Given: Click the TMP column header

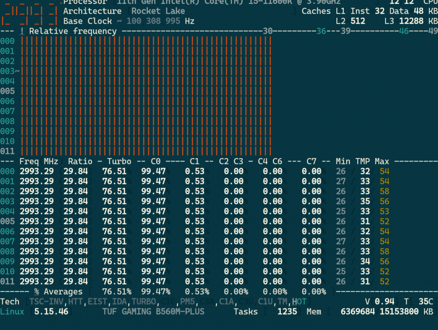Looking at the screenshot, I should 363,162.
